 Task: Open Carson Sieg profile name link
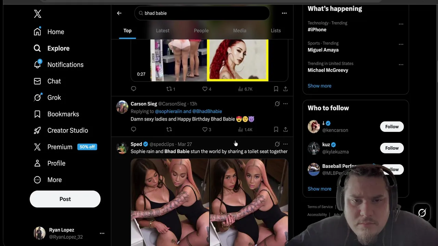pos(144,104)
